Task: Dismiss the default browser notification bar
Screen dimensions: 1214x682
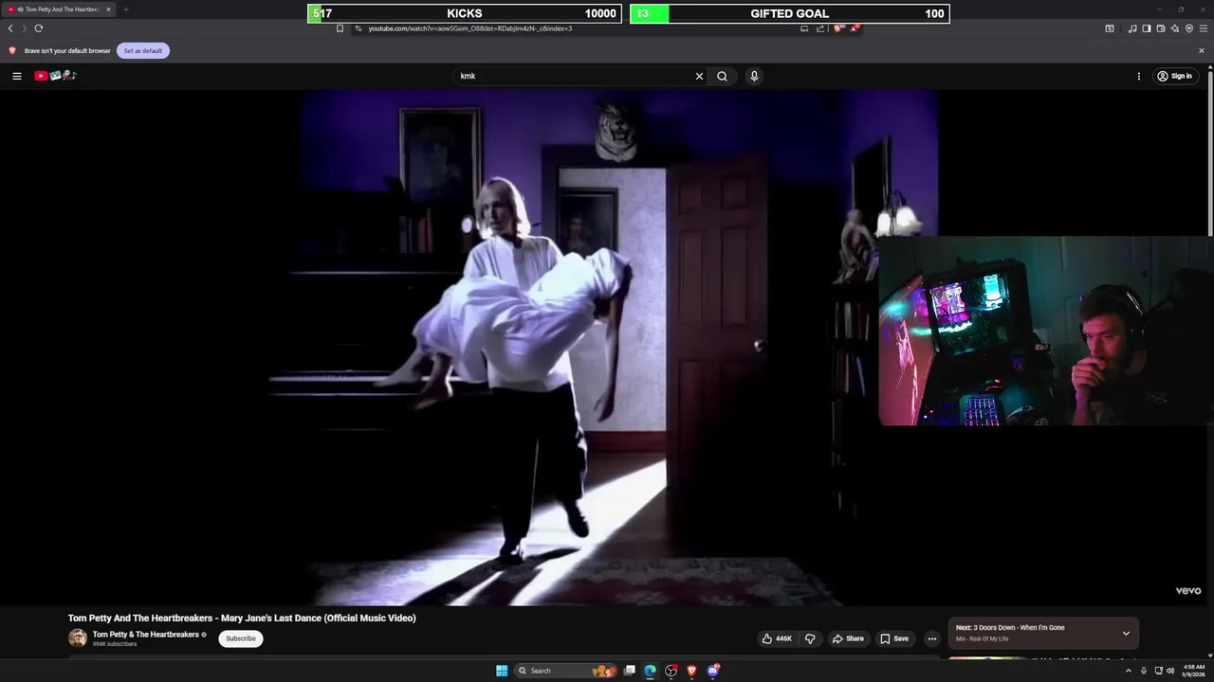Action: point(1201,50)
